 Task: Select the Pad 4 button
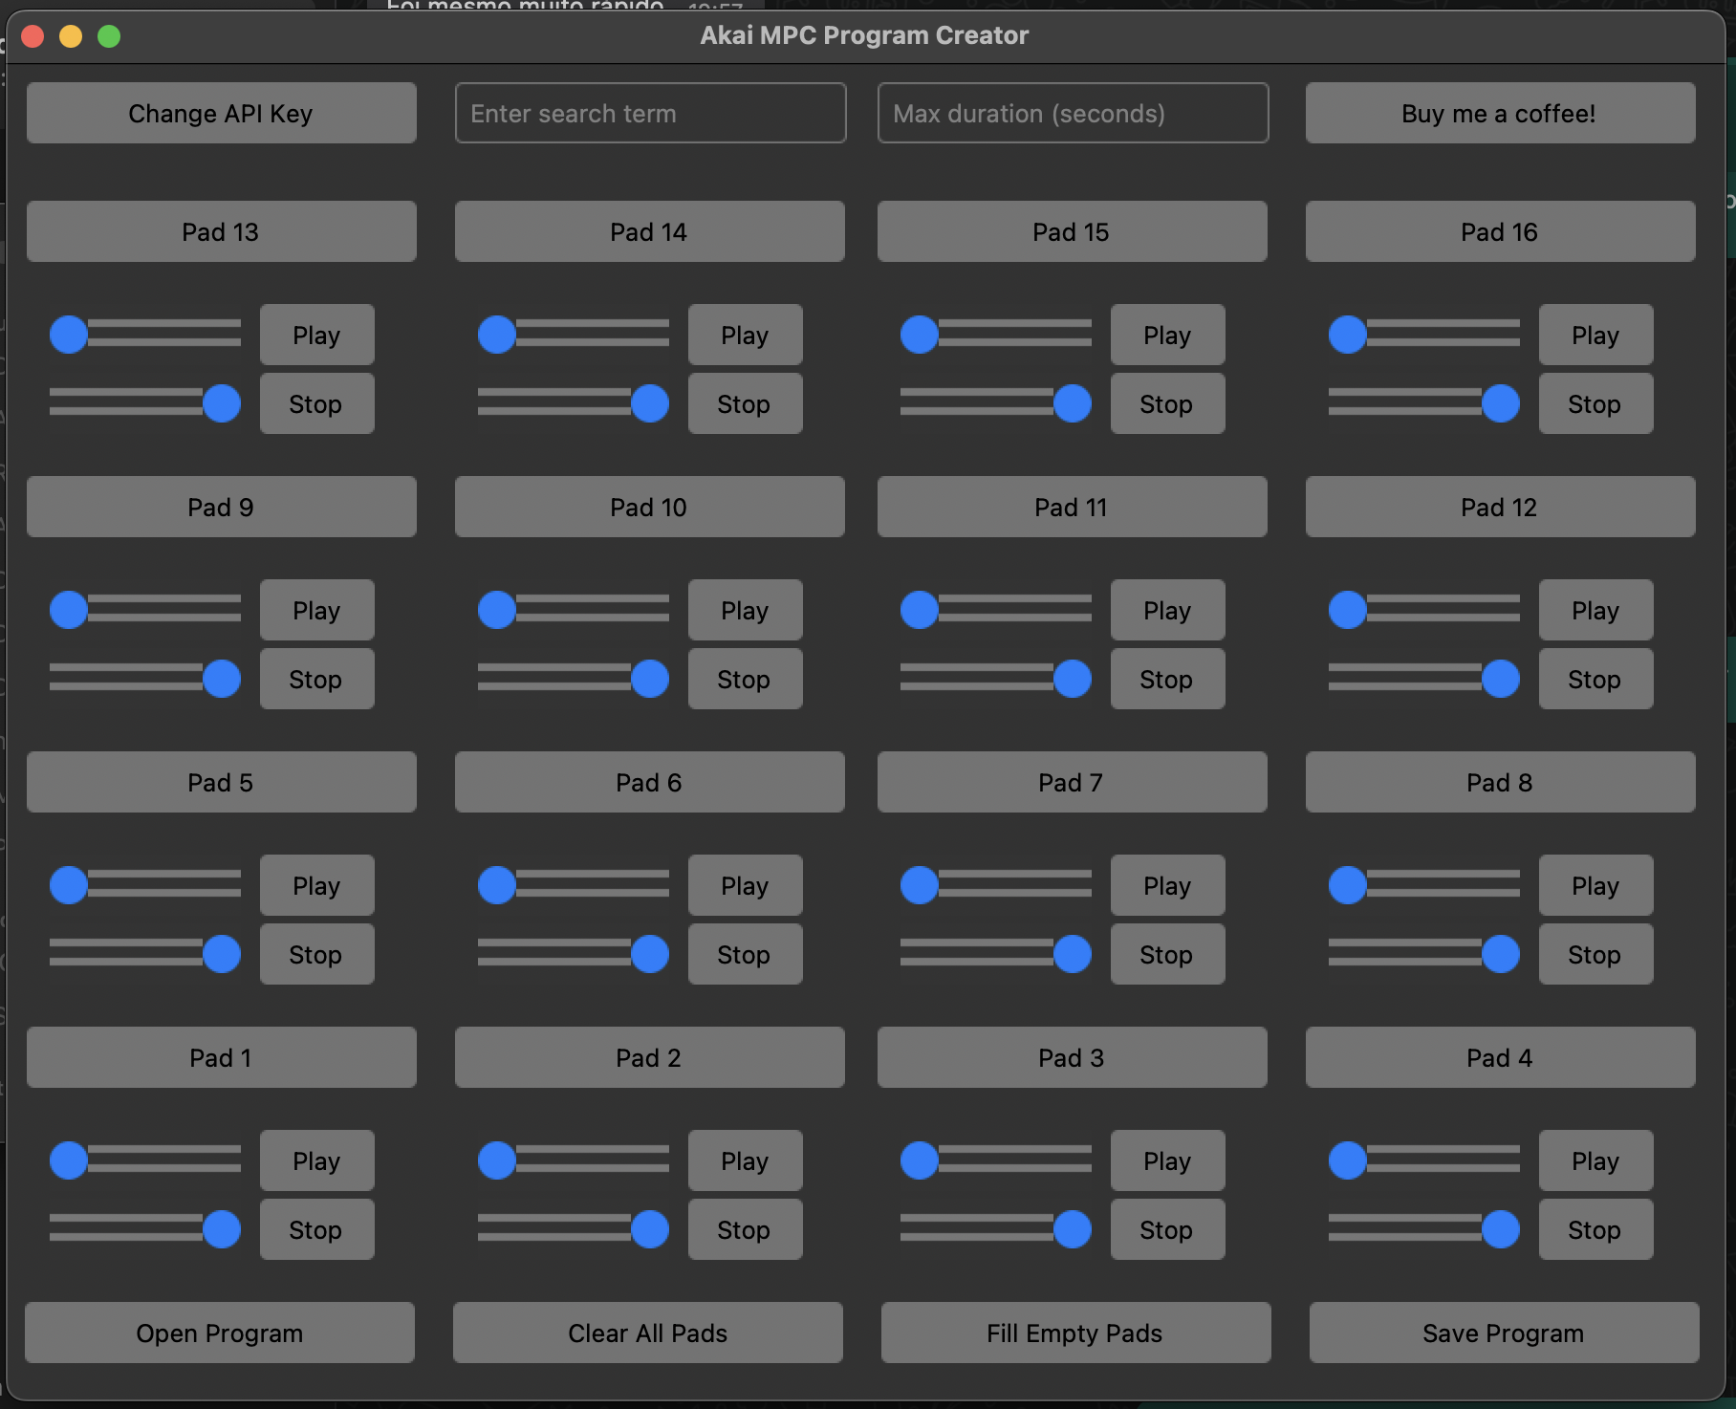(x=1500, y=1057)
